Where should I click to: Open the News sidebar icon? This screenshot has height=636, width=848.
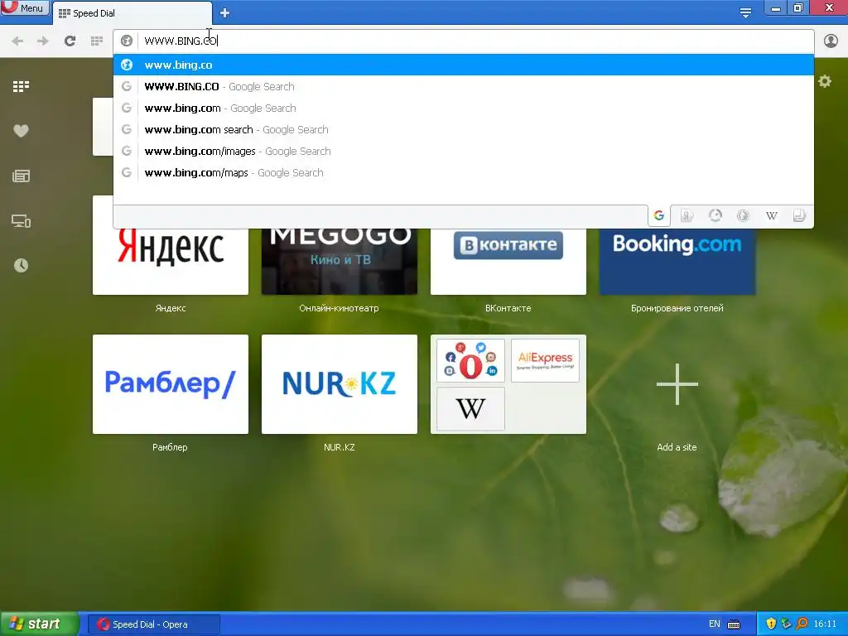(x=21, y=176)
